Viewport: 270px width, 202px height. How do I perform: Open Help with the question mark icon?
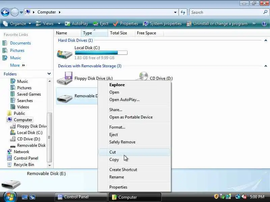pos(264,24)
